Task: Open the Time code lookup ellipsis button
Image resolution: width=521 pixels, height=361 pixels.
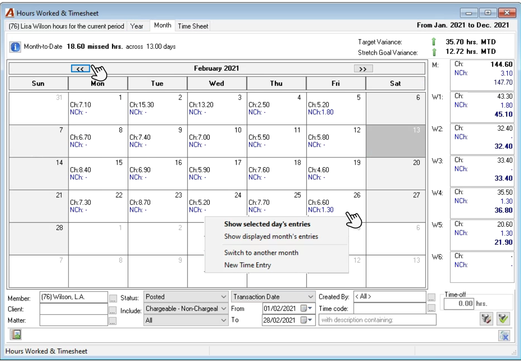Action: [x=431, y=308]
